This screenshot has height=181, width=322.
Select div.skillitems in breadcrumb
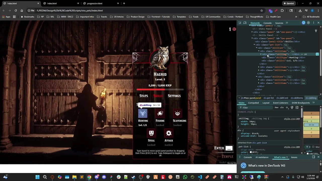coord(297,98)
